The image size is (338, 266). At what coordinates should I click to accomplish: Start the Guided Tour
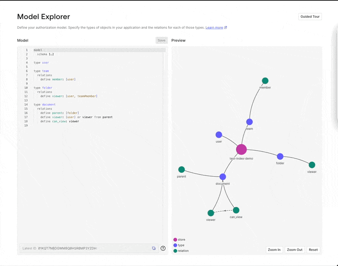click(x=310, y=17)
